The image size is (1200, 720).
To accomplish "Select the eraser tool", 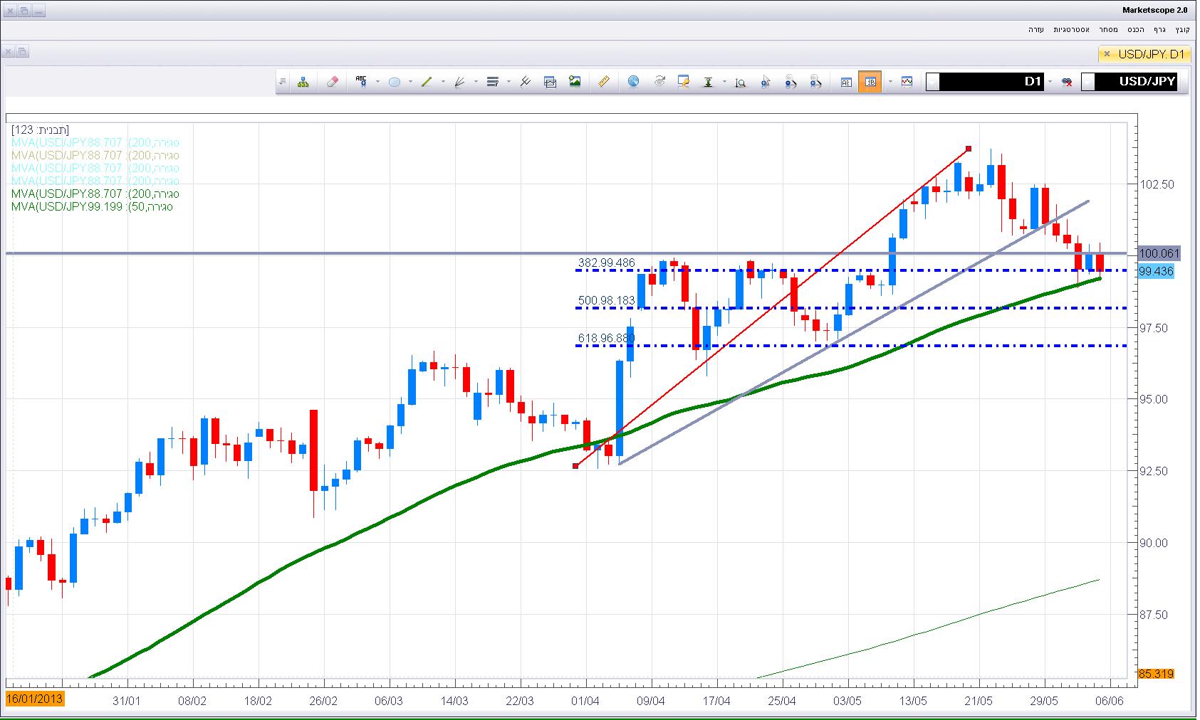I will click(332, 82).
